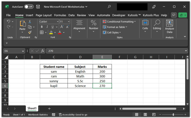Open the Formulas ribbon tab
Image resolution: width=191 pixels, height=118 pixels.
point(60,15)
